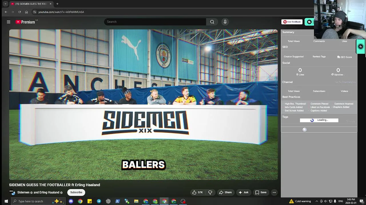This screenshot has width=366, height=205.
Task: Open the browser home page
Action: click(26, 12)
